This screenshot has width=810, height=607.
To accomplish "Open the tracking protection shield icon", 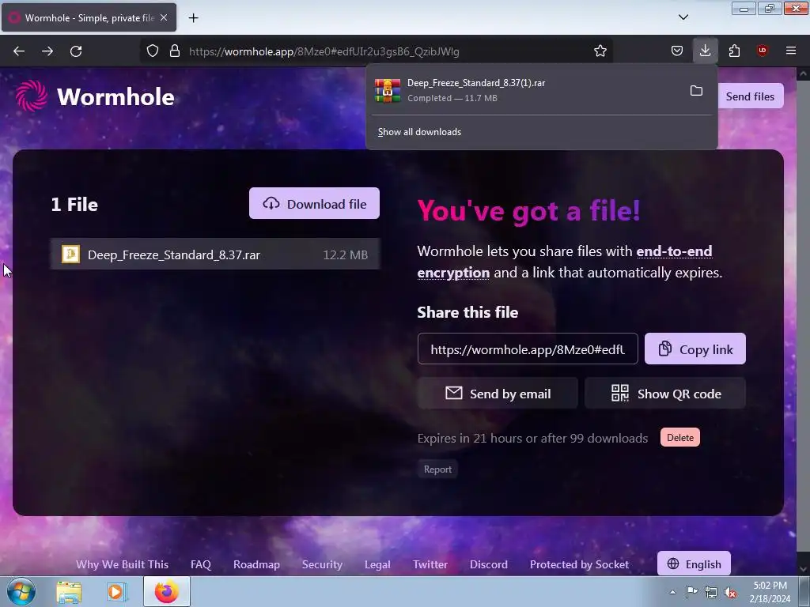I will (153, 51).
